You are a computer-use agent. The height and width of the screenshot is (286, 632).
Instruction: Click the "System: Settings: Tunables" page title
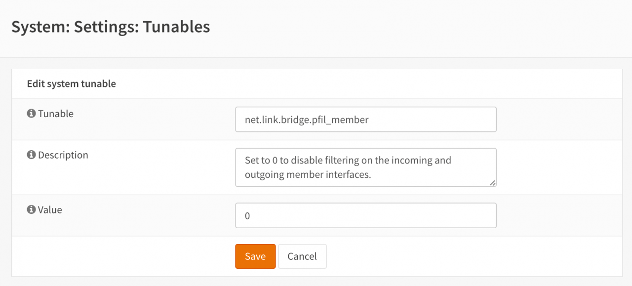111,27
